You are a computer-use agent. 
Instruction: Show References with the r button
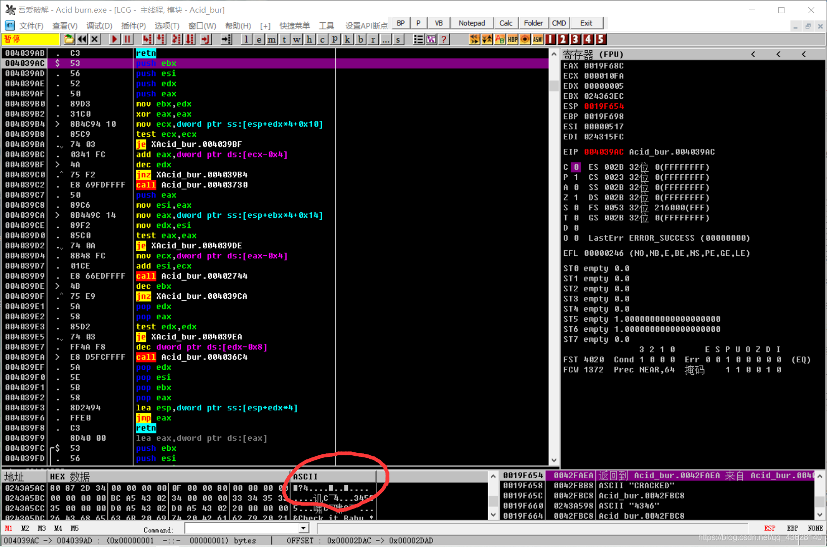pos(373,39)
